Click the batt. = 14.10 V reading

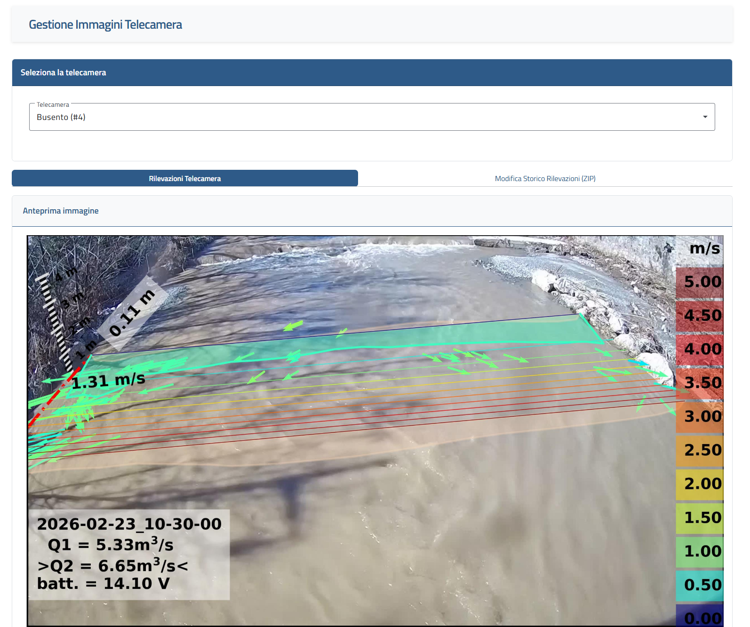(103, 584)
